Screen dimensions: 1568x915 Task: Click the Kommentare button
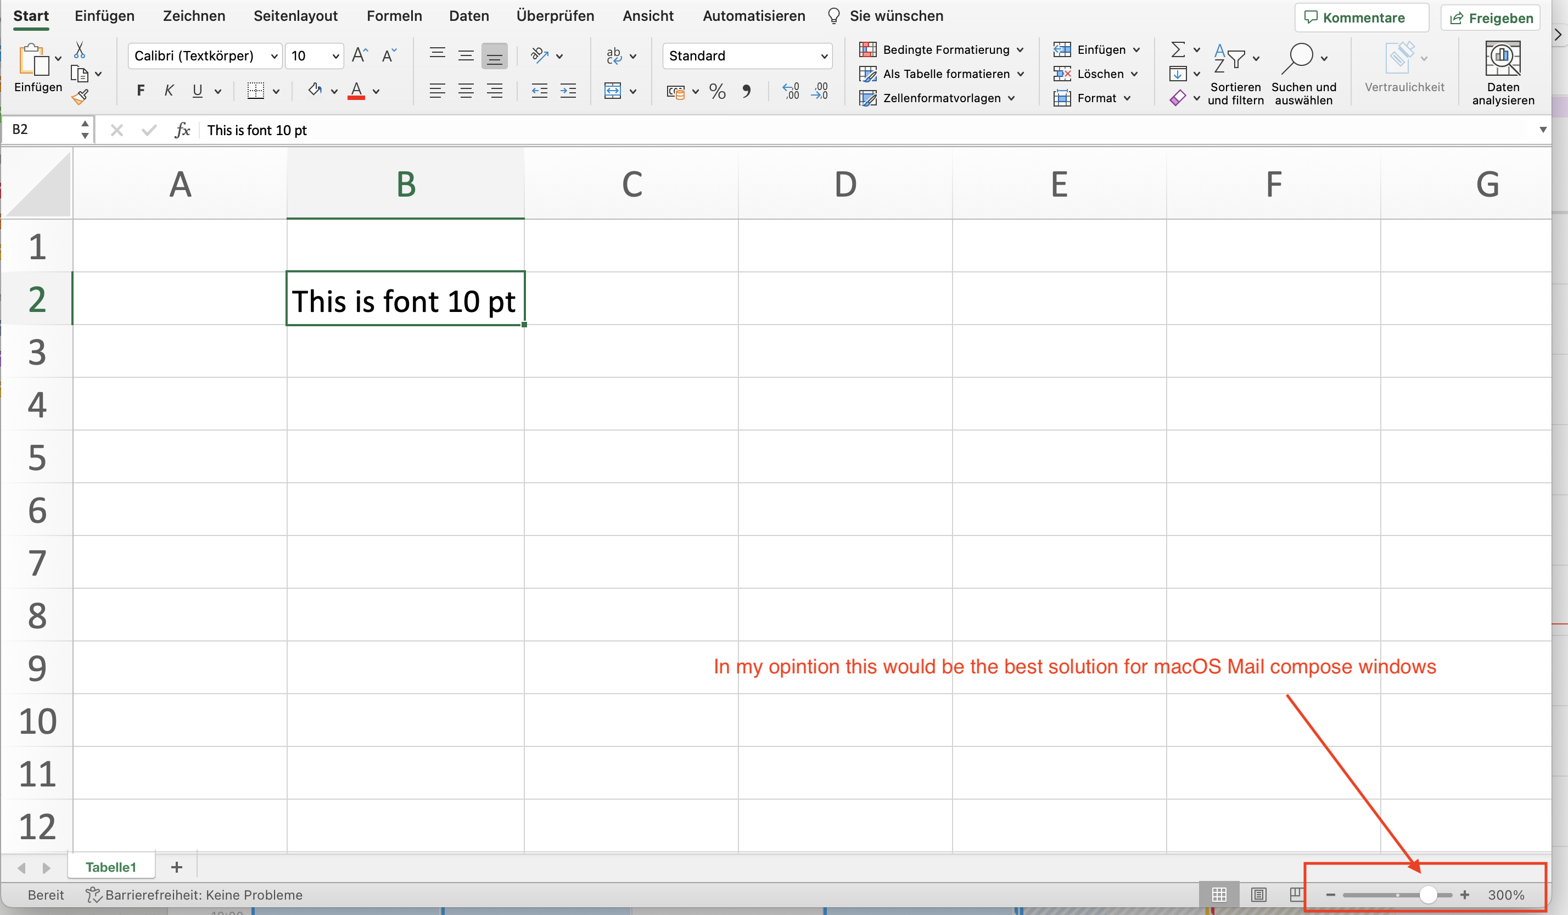[1361, 18]
